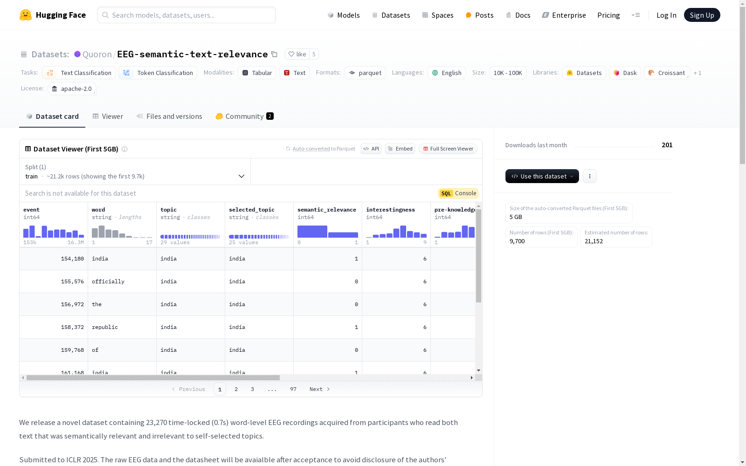Expand the train split dropdown
This screenshot has width=746, height=466.
click(x=135, y=171)
